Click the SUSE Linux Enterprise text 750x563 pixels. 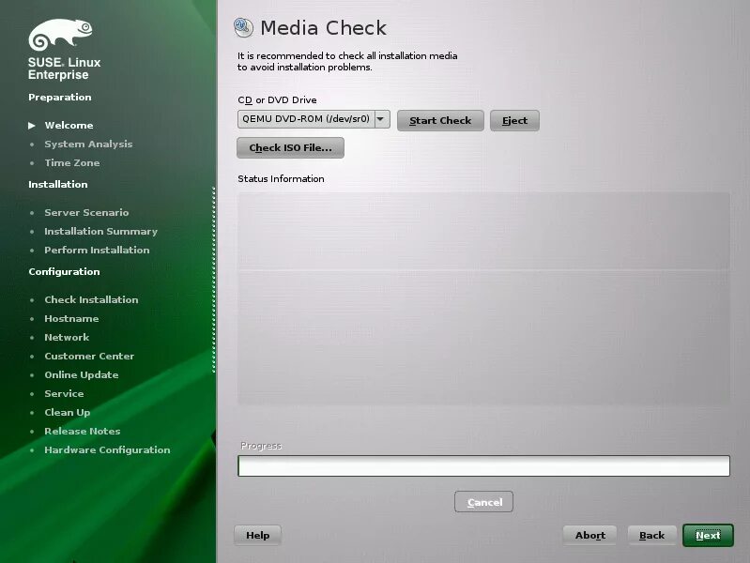(x=65, y=68)
